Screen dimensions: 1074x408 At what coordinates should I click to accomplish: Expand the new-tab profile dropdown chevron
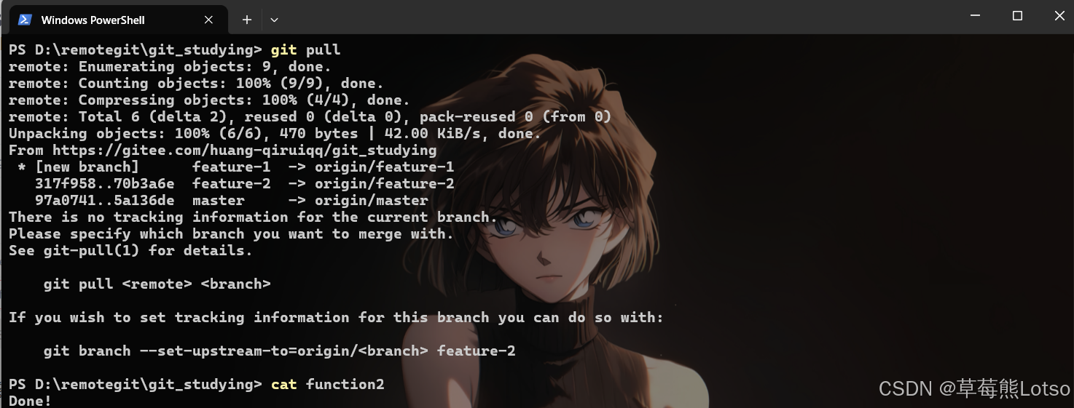(274, 20)
